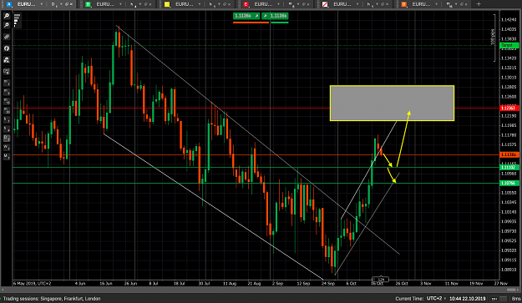Viewport: 522px width, 303px height.
Task: Select the m1 timeframe
Action: pos(7,83)
